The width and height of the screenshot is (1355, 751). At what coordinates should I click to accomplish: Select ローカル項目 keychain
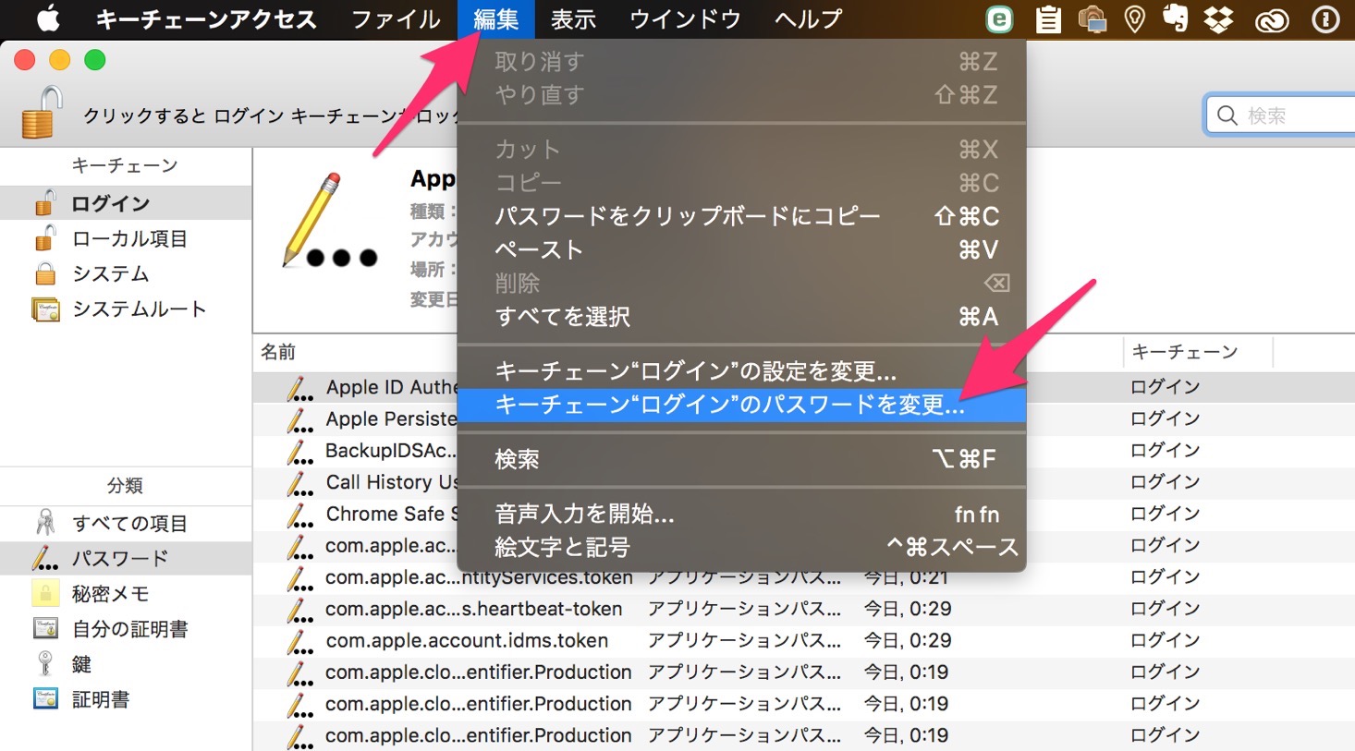tap(126, 238)
